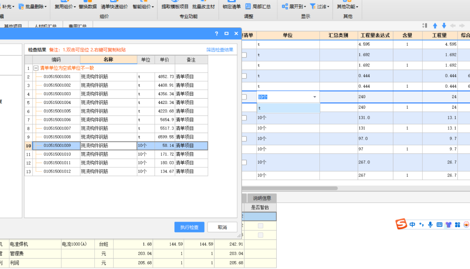Click the 电渣焊机 cell in bottom table
This screenshot has height=269, width=470.
pyautogui.click(x=35, y=244)
